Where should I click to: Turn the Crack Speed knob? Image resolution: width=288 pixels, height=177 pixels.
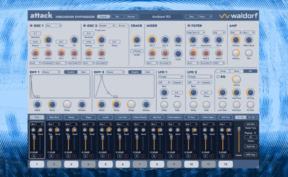point(137,40)
